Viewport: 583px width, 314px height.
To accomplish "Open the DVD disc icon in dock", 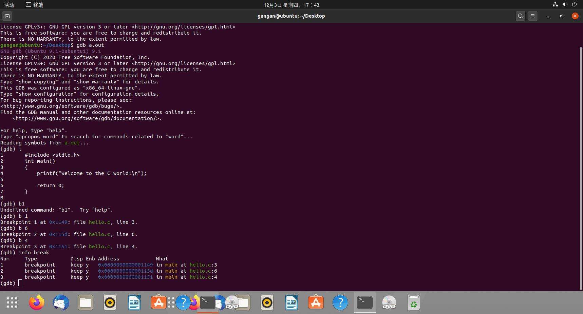I will point(389,303).
